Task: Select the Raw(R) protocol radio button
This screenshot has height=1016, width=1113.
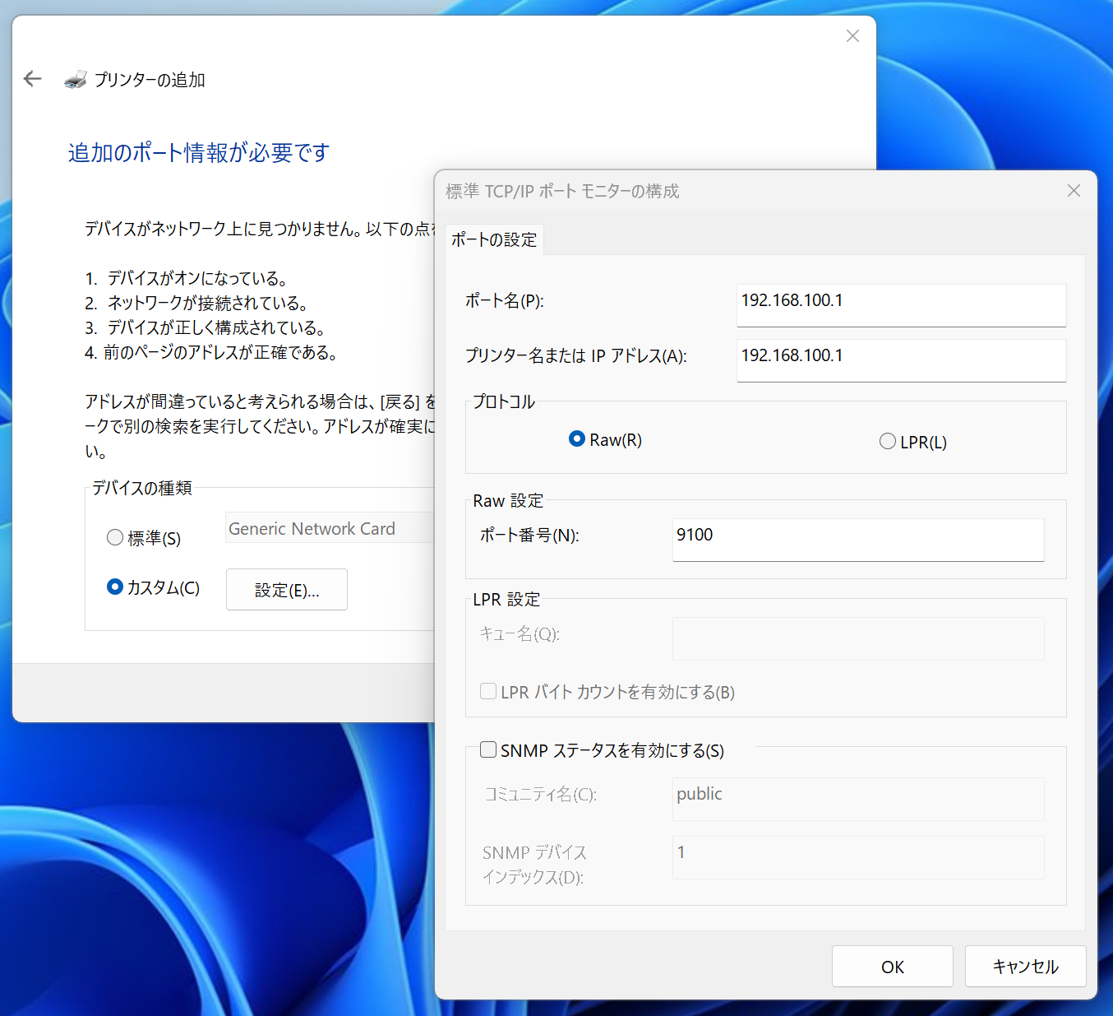Action: [x=576, y=439]
